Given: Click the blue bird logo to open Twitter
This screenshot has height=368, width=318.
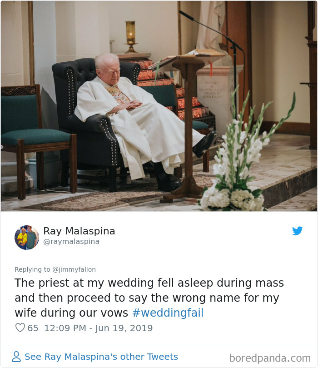Looking at the screenshot, I should click(x=298, y=231).
